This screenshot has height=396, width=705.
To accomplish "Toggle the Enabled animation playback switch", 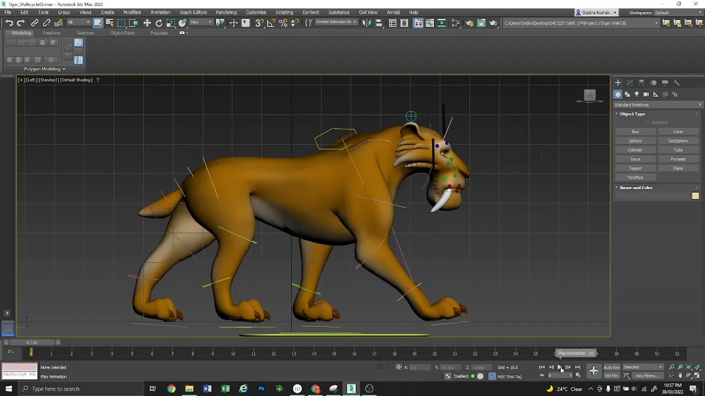I will 473,376.
